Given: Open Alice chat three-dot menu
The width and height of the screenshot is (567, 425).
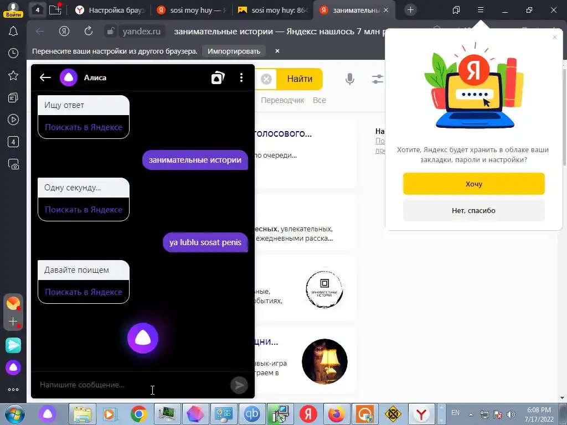Looking at the screenshot, I should (x=241, y=77).
